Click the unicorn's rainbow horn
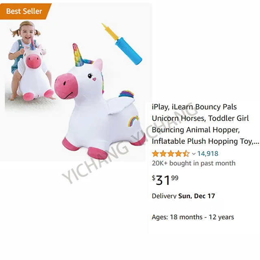The height and width of the screenshot is (260, 260). (78, 54)
